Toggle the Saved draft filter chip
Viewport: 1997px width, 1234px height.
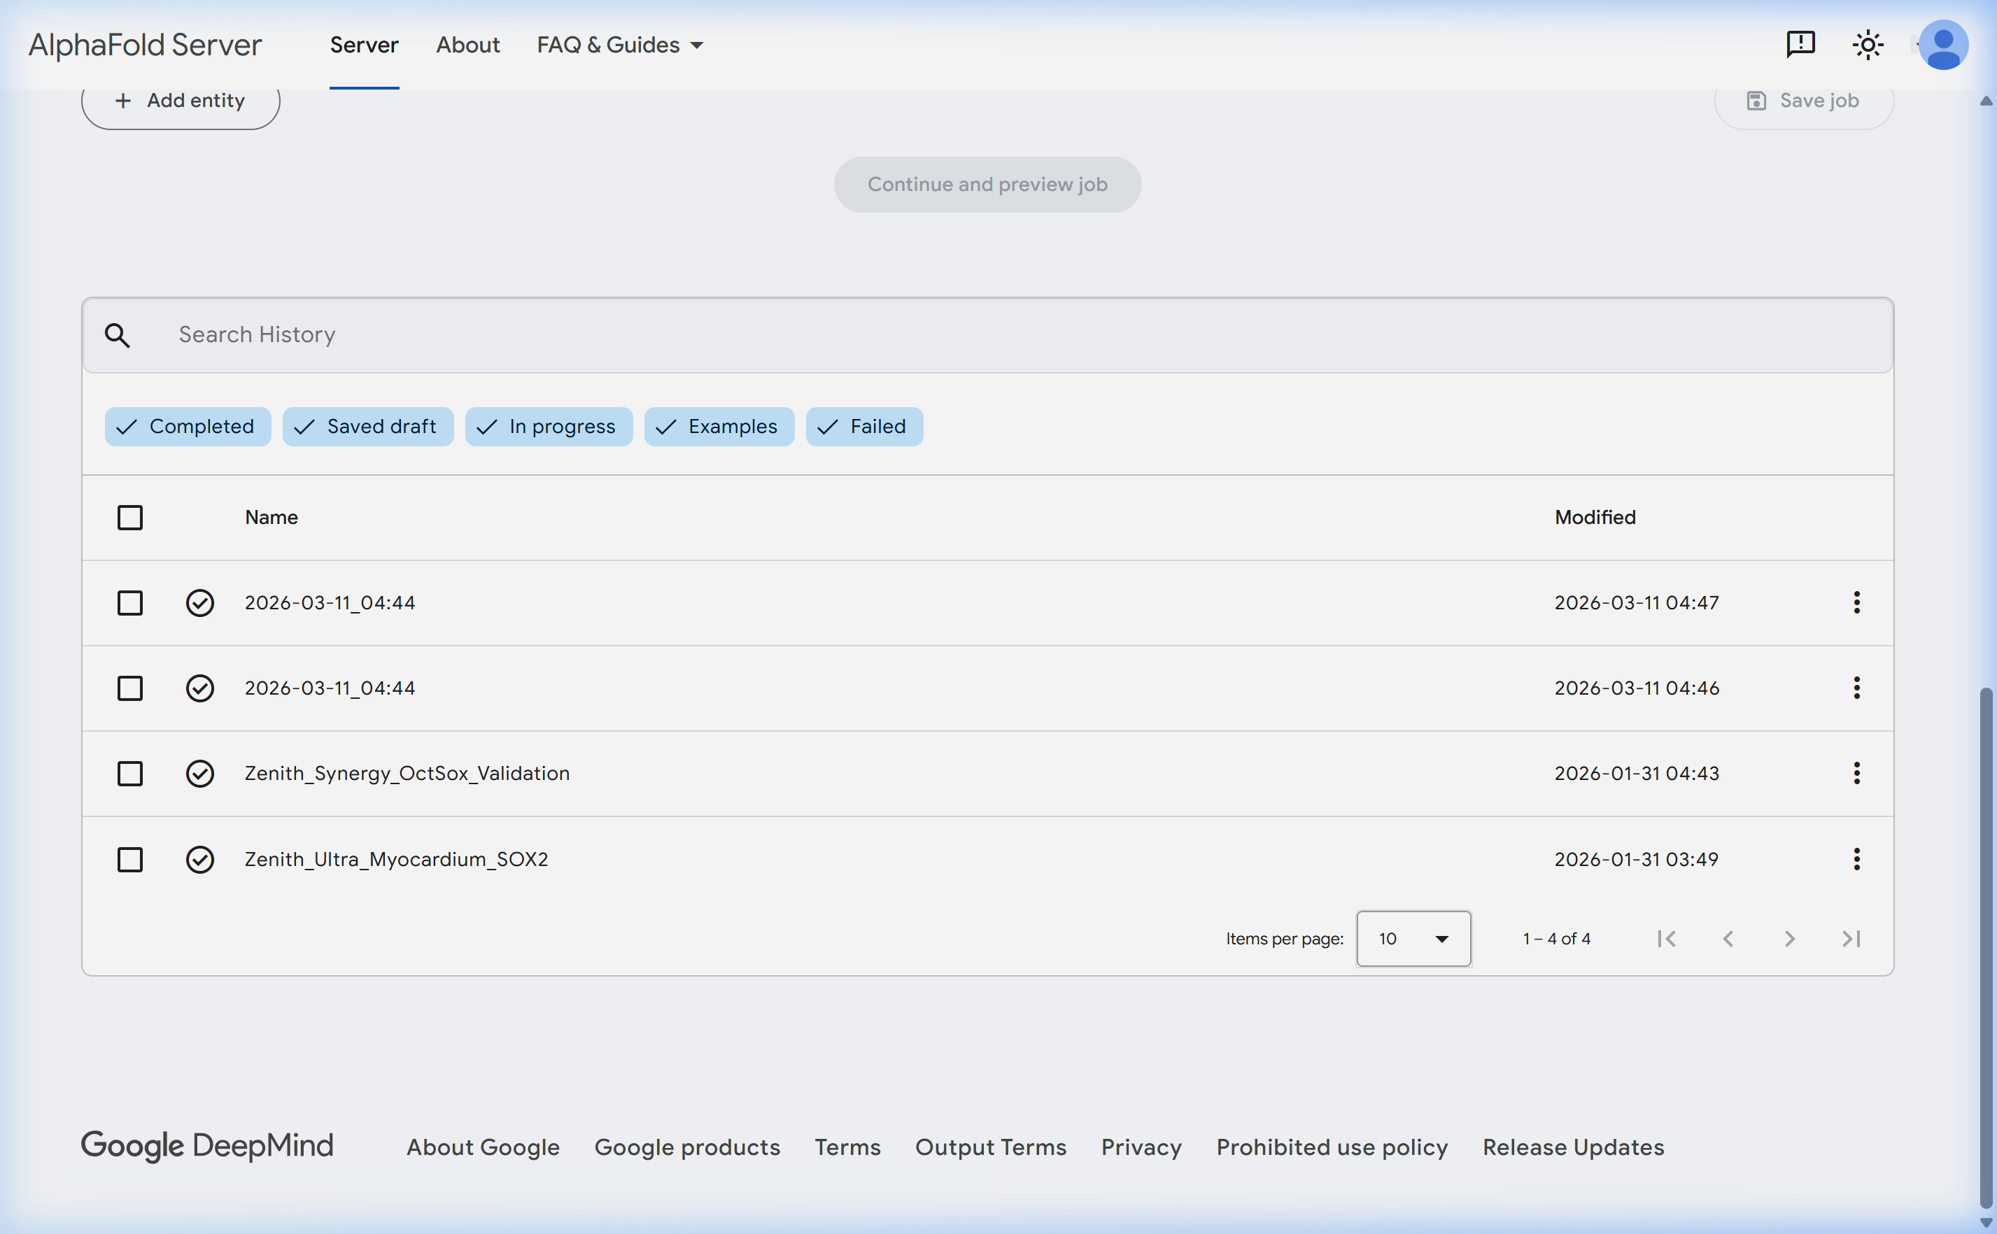pos(367,427)
